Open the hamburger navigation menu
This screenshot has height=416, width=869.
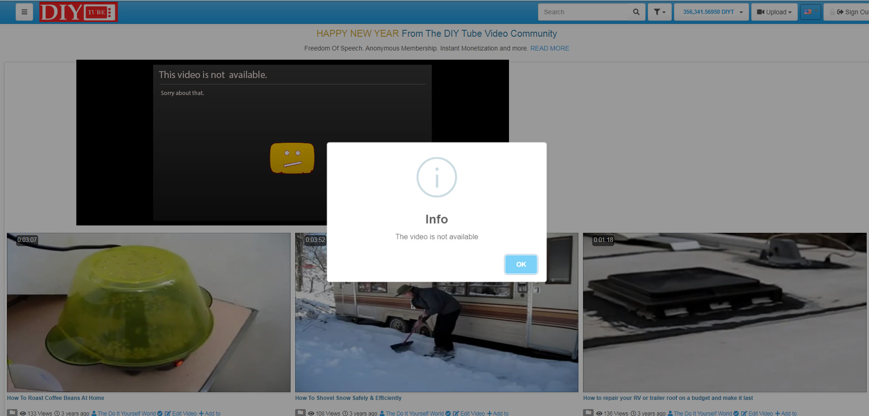point(24,11)
